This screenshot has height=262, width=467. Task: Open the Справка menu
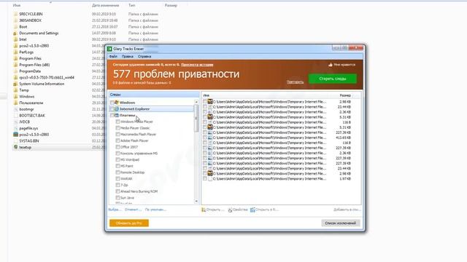(x=144, y=57)
